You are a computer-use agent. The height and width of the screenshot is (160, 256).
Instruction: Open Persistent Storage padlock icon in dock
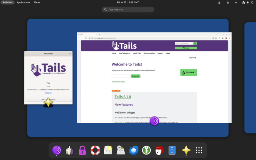(82, 150)
